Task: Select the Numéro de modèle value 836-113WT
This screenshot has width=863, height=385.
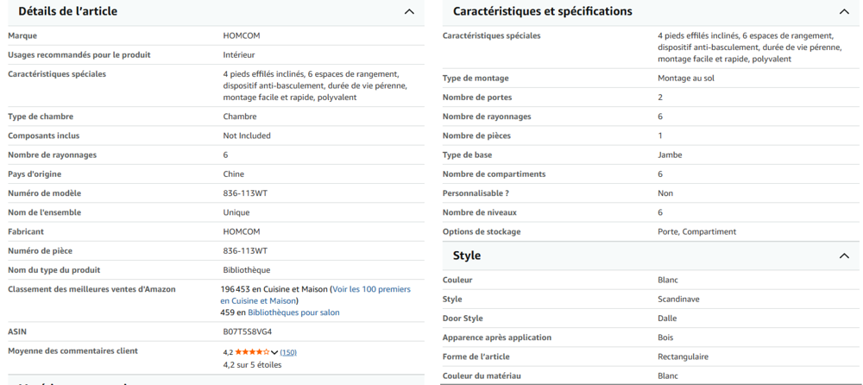Action: click(x=245, y=193)
